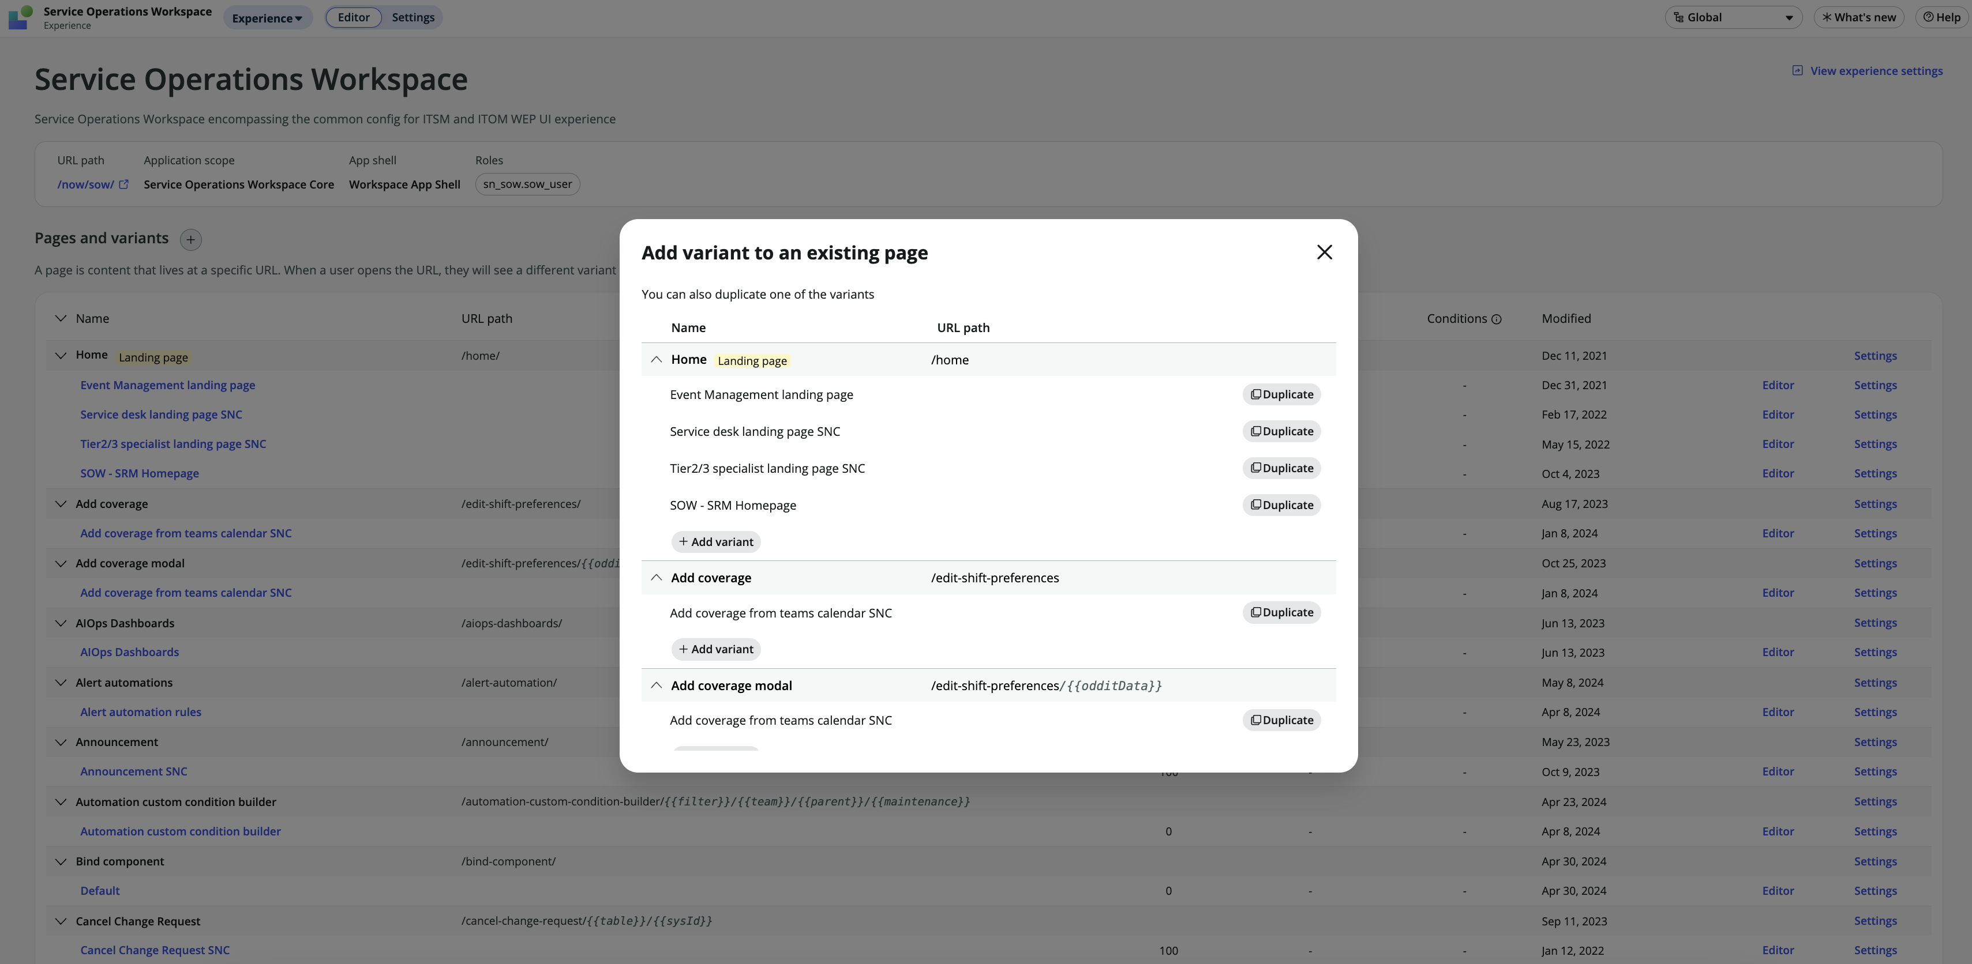Duplicate Event Management landing page variant
1972x964 pixels.
(1281, 395)
